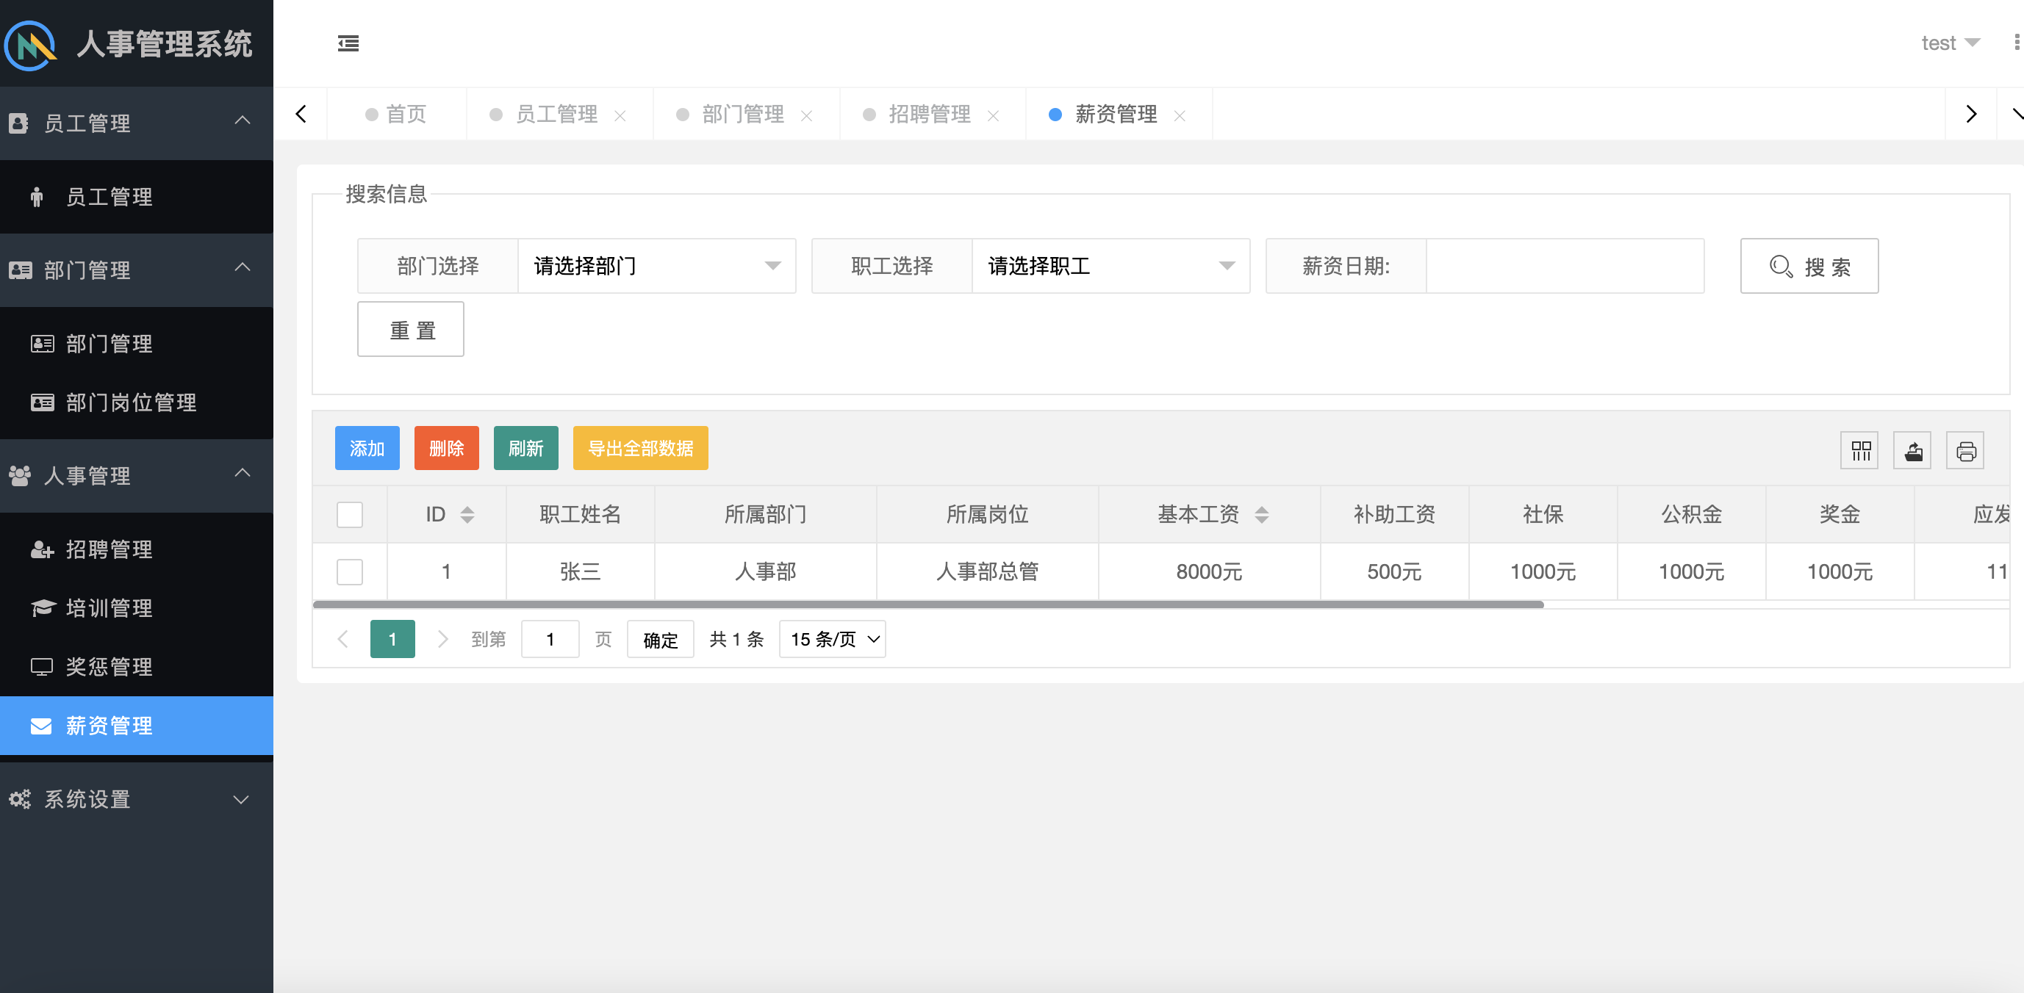
Task: Click the 所属岗位 column header
Action: point(988,515)
